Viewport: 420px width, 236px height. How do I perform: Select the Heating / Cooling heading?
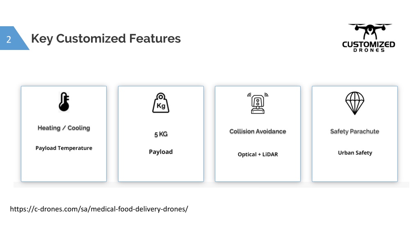point(64,128)
